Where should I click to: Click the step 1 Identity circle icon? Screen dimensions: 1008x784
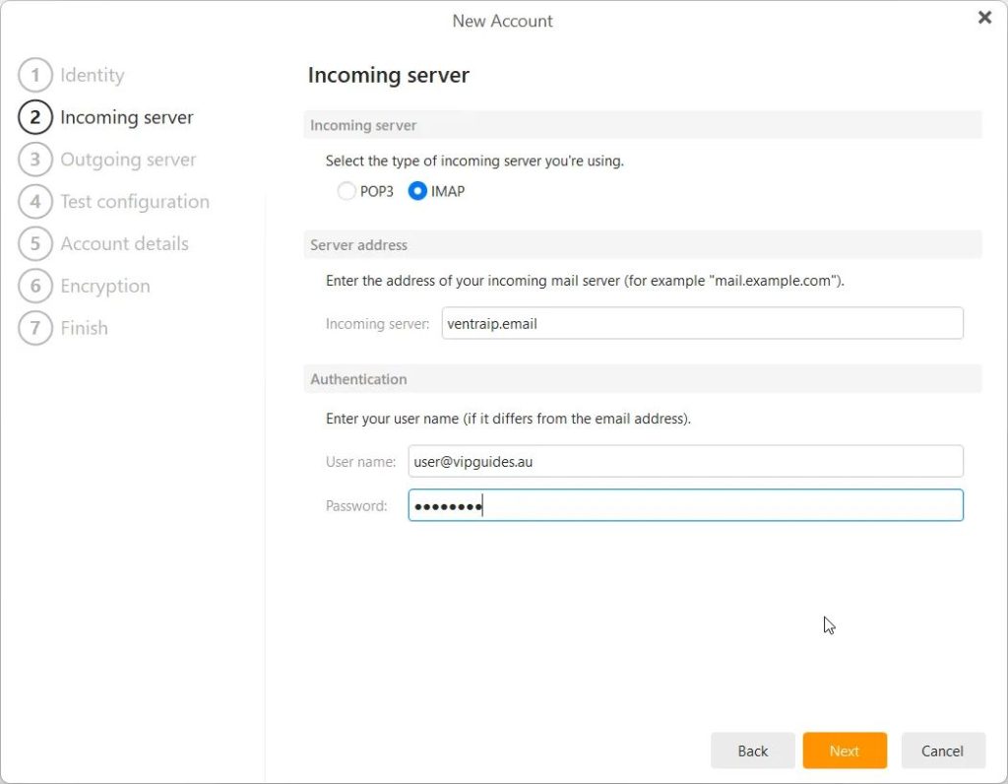[x=35, y=75]
